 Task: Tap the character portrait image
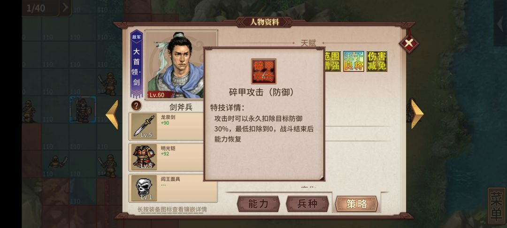pyautogui.click(x=181, y=65)
